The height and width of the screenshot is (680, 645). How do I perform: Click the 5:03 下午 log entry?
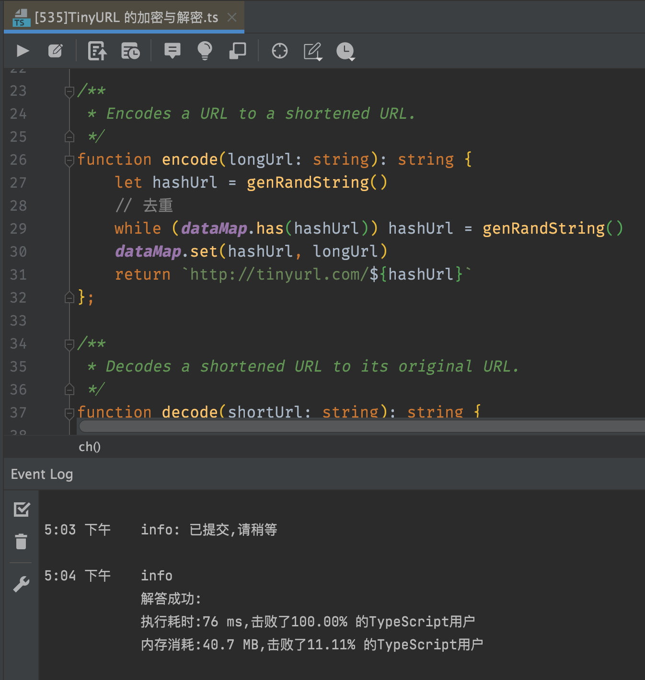tap(161, 530)
